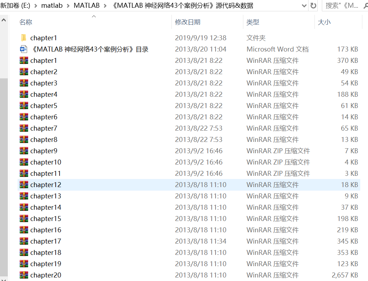Expand chevron after 新加卷 (E:) in path
368x281 pixels.
[x=36, y=6]
